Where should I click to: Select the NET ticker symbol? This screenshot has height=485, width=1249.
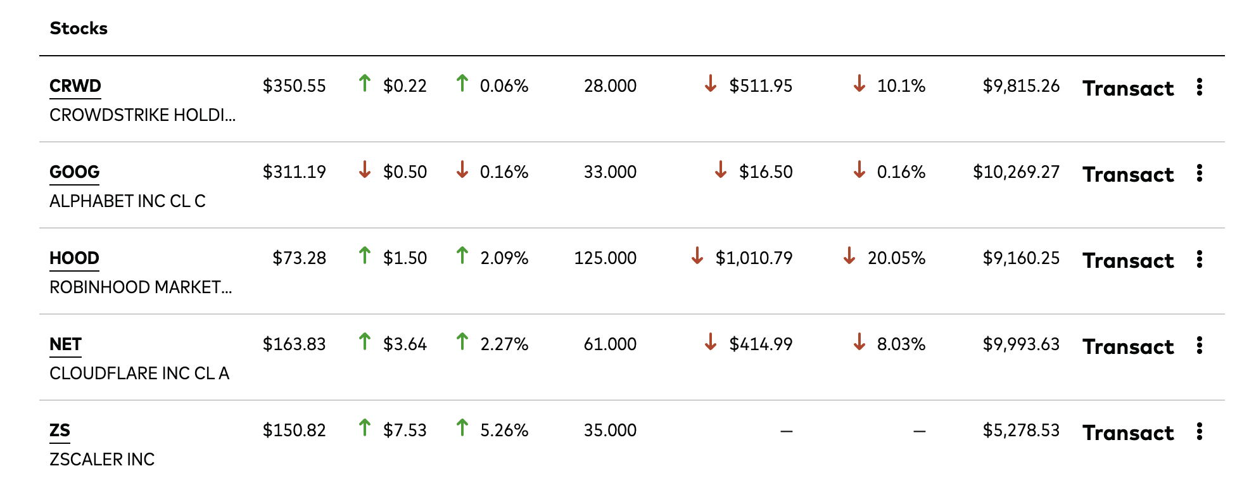(x=65, y=344)
